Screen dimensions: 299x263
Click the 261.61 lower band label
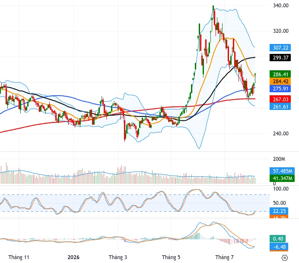pos(280,106)
